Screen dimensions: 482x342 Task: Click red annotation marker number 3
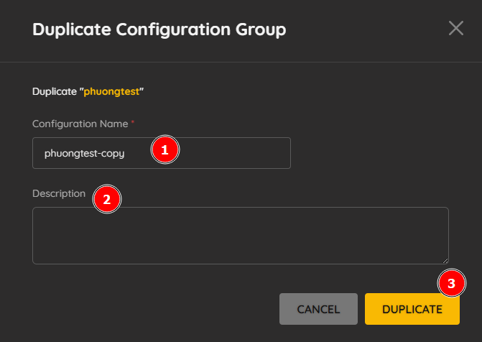point(452,283)
